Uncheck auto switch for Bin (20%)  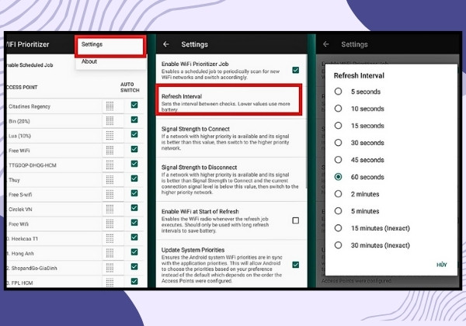134,120
